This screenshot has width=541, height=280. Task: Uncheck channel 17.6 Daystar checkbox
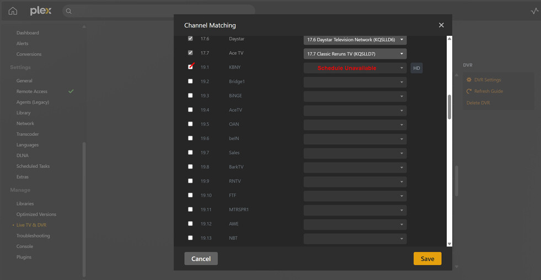click(x=190, y=39)
